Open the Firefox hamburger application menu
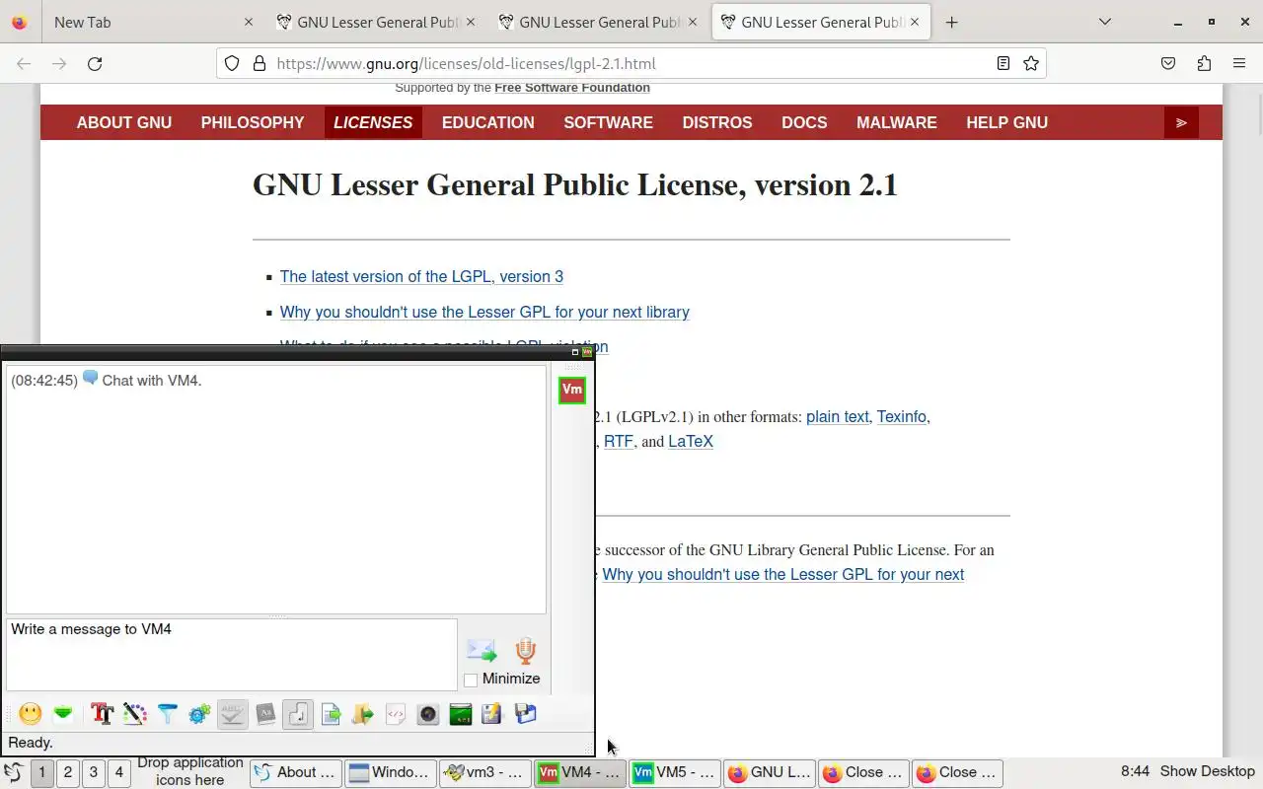Viewport: 1263px width, 789px height. click(x=1239, y=63)
